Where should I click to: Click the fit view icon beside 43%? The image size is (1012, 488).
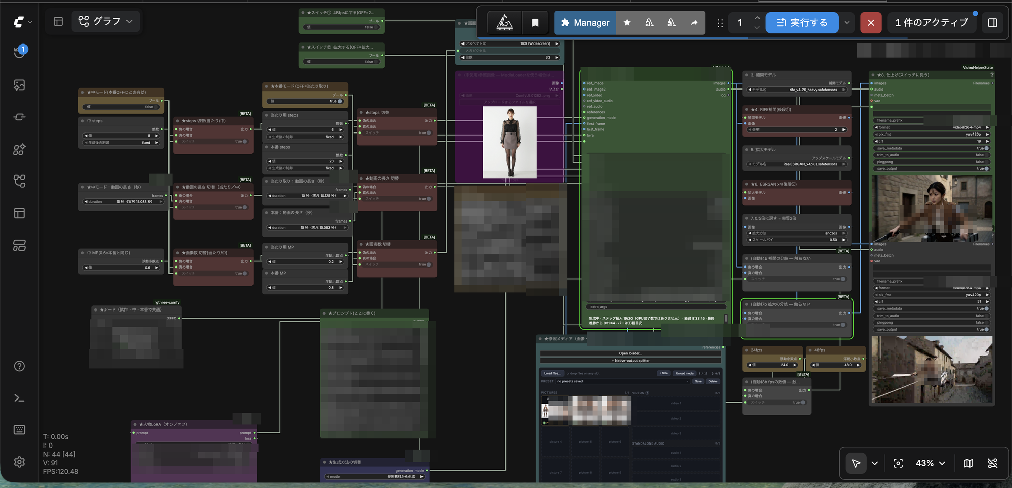[898, 463]
